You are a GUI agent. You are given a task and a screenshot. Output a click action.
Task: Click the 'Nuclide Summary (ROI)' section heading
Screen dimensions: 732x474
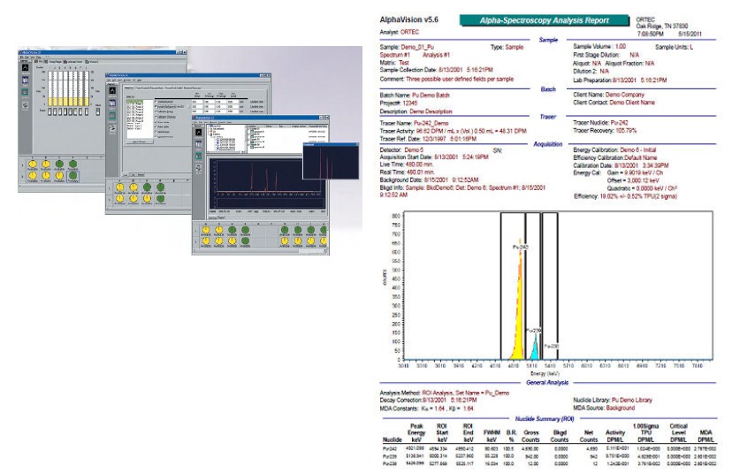pos(545,419)
